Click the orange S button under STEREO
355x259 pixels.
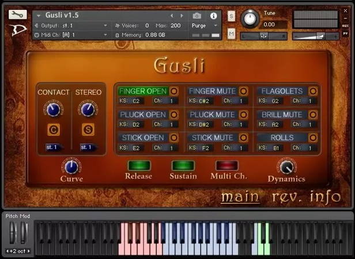tap(88, 129)
